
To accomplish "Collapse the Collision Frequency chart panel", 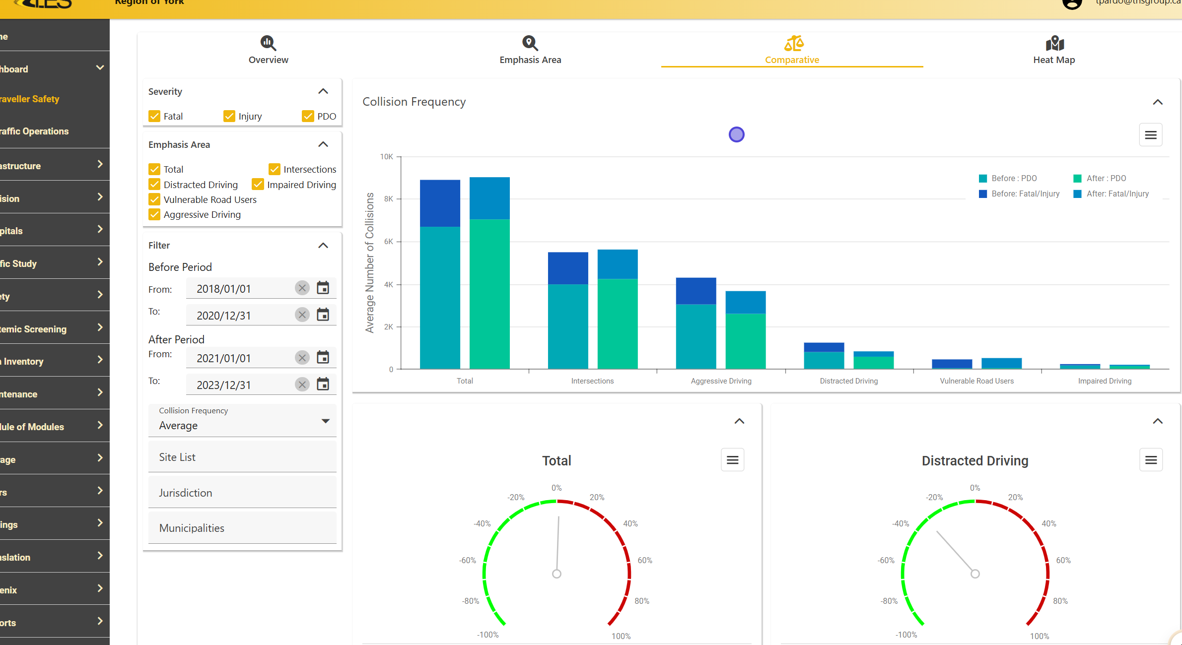I will click(x=1157, y=102).
